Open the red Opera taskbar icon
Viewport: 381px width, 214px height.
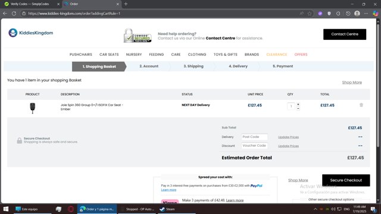(x=71, y=209)
